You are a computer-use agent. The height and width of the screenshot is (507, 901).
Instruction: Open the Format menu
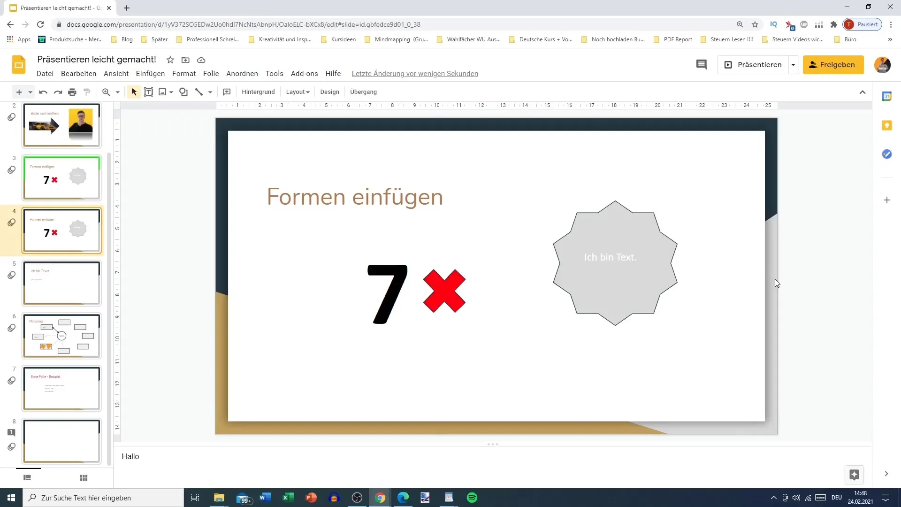[184, 73]
